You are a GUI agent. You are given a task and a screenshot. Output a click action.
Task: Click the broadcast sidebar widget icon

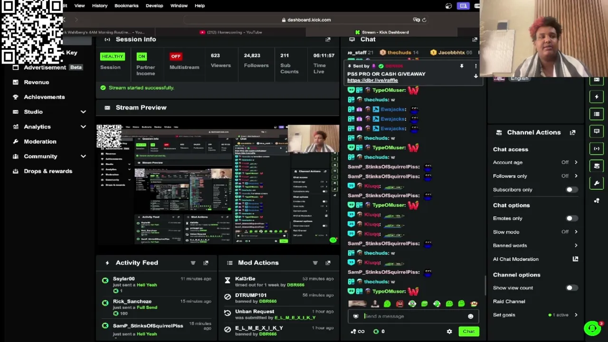pyautogui.click(x=597, y=149)
